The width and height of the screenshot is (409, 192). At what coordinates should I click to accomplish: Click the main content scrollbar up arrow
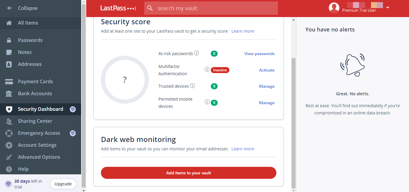point(293,20)
